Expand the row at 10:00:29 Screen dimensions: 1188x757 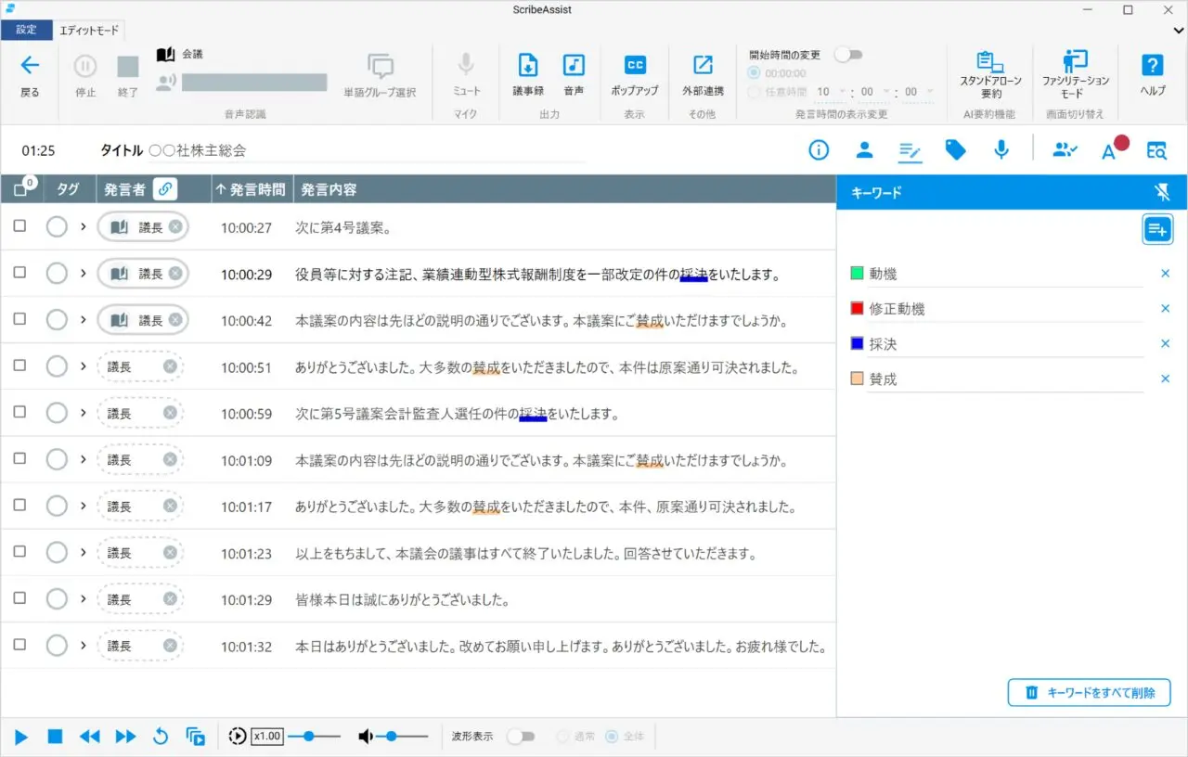[84, 274]
